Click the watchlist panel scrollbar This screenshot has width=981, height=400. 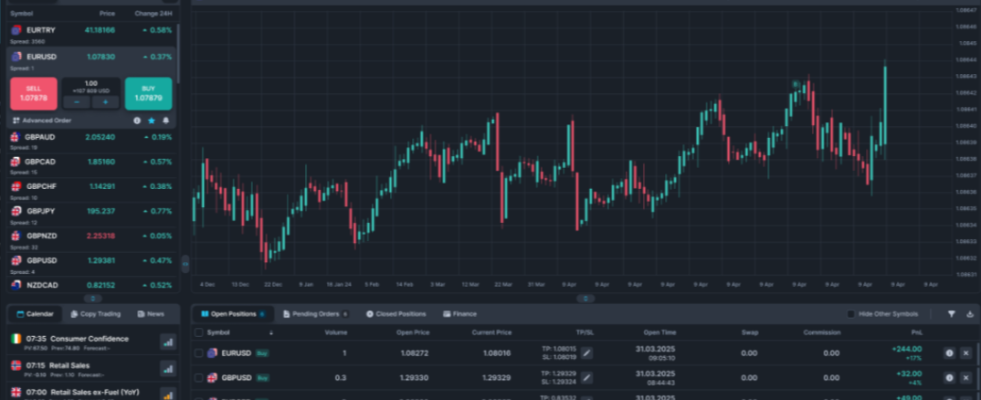tap(178, 53)
